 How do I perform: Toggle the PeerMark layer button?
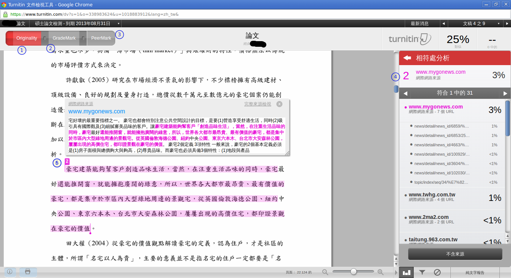tap(101, 38)
